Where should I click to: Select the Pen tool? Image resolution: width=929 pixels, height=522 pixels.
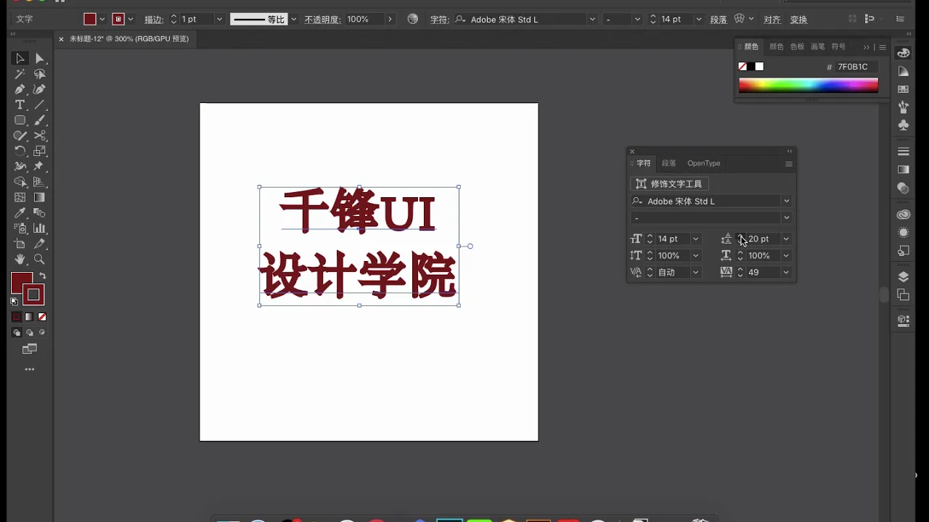click(x=20, y=89)
